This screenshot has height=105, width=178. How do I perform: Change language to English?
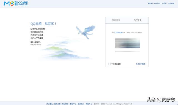157,4
